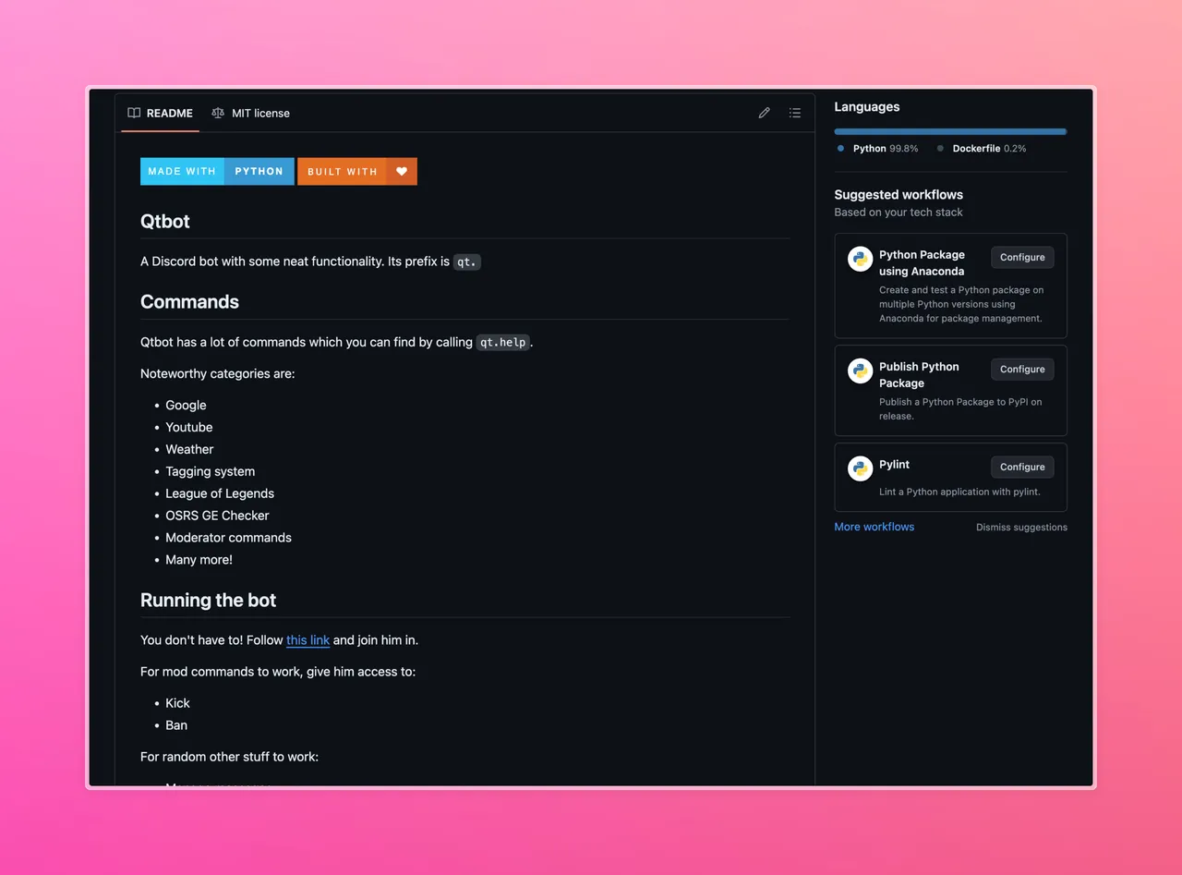Click the Pylint workflow title

pos(894,464)
